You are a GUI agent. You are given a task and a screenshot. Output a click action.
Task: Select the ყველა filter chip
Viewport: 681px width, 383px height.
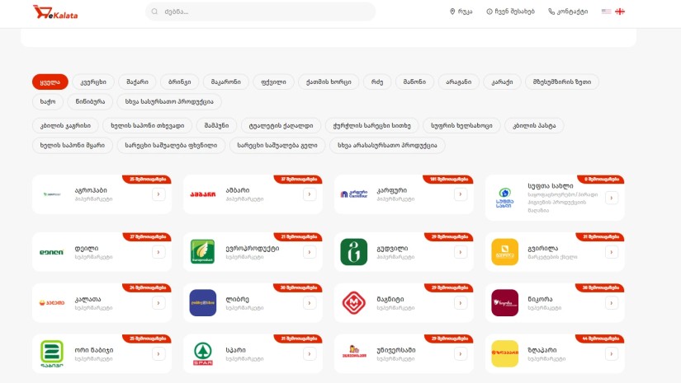(50, 82)
